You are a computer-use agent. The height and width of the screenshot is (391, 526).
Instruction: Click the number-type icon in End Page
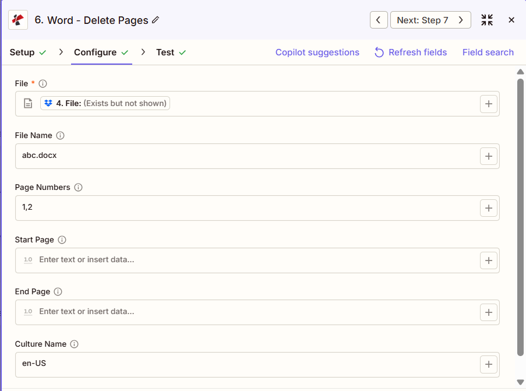28,312
